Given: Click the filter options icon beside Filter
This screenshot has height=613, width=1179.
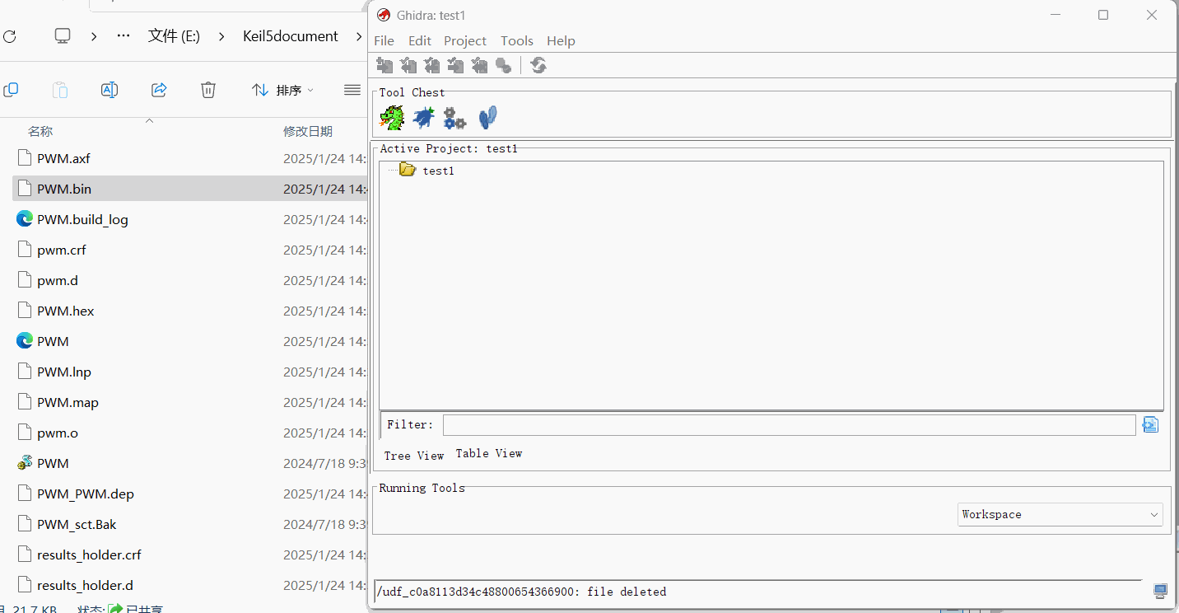Looking at the screenshot, I should point(1151,424).
